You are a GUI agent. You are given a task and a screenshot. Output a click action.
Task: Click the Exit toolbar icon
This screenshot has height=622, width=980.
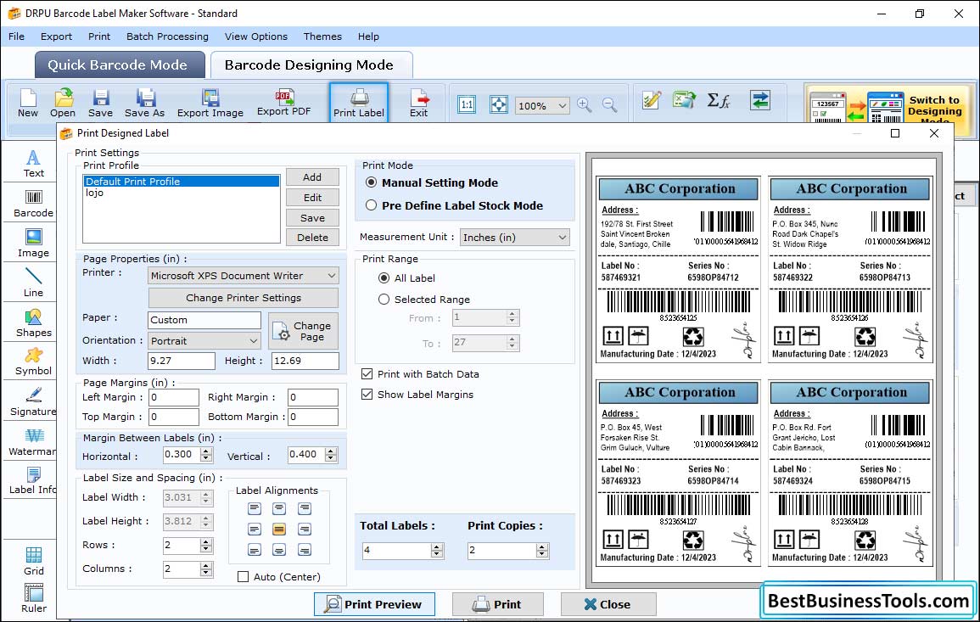(419, 104)
